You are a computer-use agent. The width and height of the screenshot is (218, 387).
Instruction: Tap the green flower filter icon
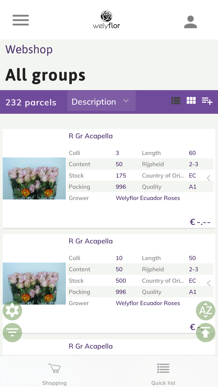(12, 310)
